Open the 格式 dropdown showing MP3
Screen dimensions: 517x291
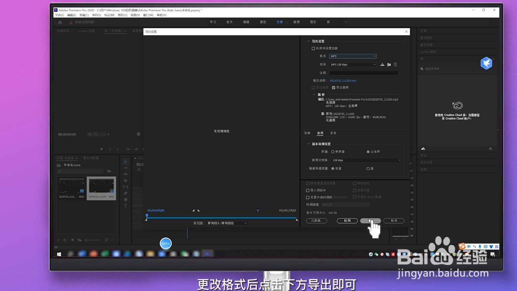click(352, 56)
